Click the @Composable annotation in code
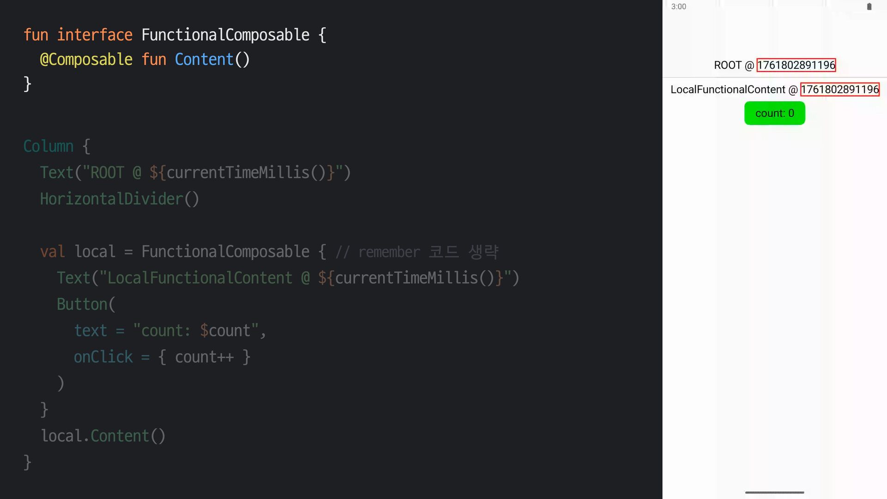 point(86,60)
